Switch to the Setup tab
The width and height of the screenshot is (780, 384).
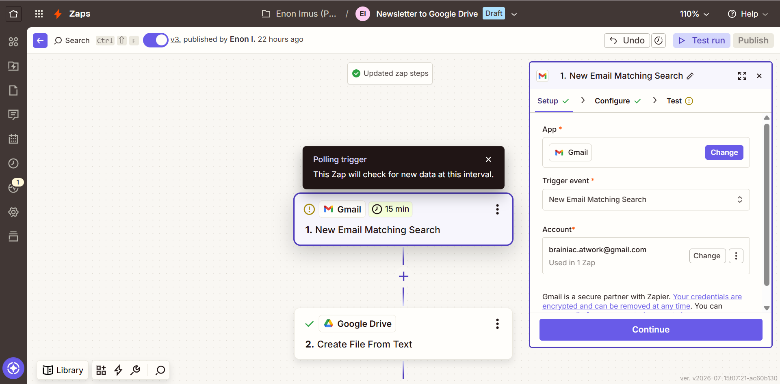click(x=553, y=101)
